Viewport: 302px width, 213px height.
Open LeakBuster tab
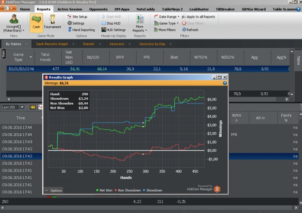click(x=199, y=9)
